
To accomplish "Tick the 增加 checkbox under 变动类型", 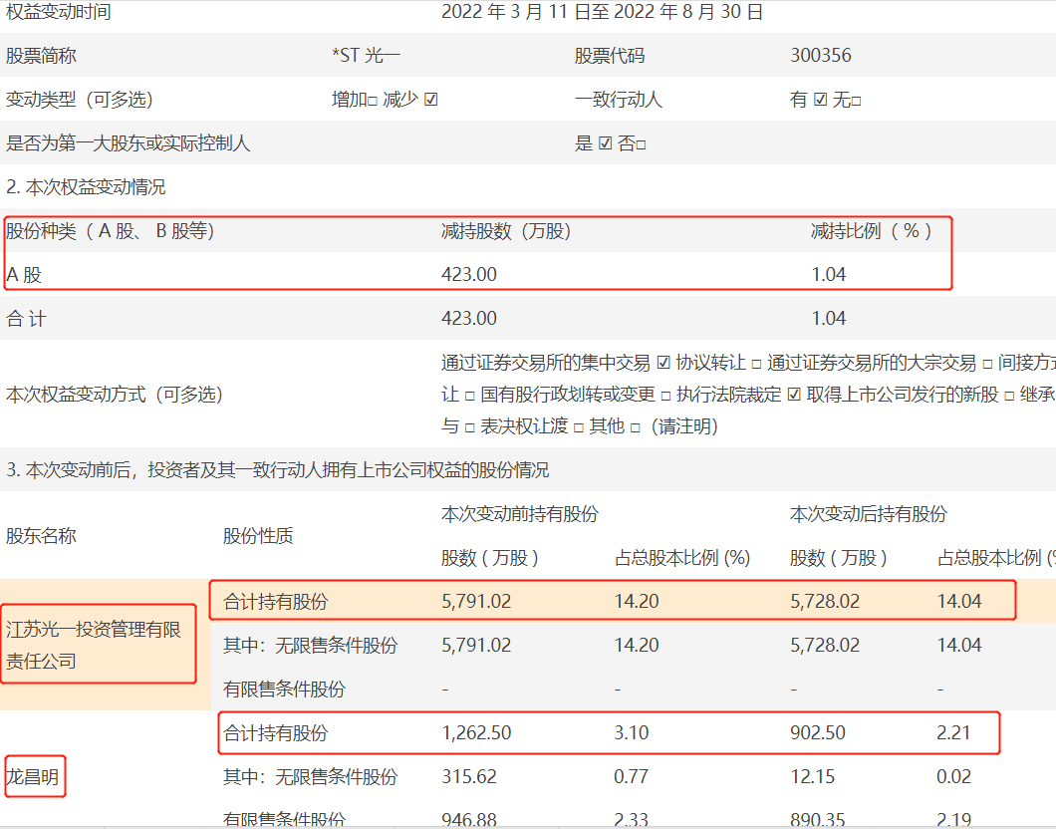I will pyautogui.click(x=373, y=101).
